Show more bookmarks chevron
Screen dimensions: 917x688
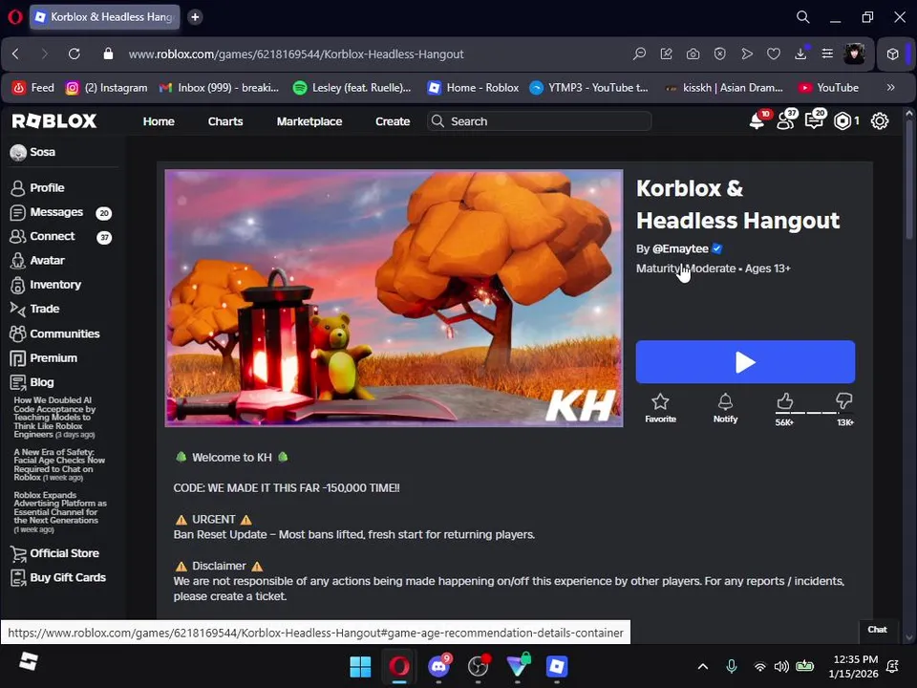pos(890,88)
